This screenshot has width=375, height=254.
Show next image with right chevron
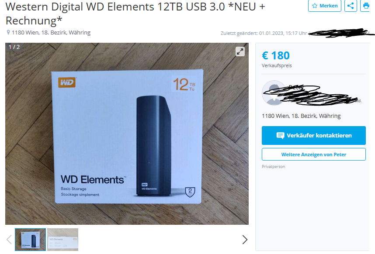pyautogui.click(x=244, y=240)
